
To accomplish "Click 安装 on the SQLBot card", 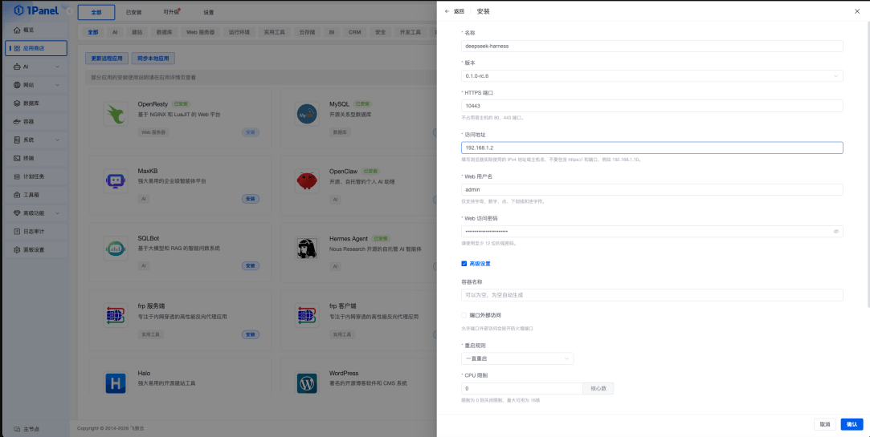I will click(251, 266).
